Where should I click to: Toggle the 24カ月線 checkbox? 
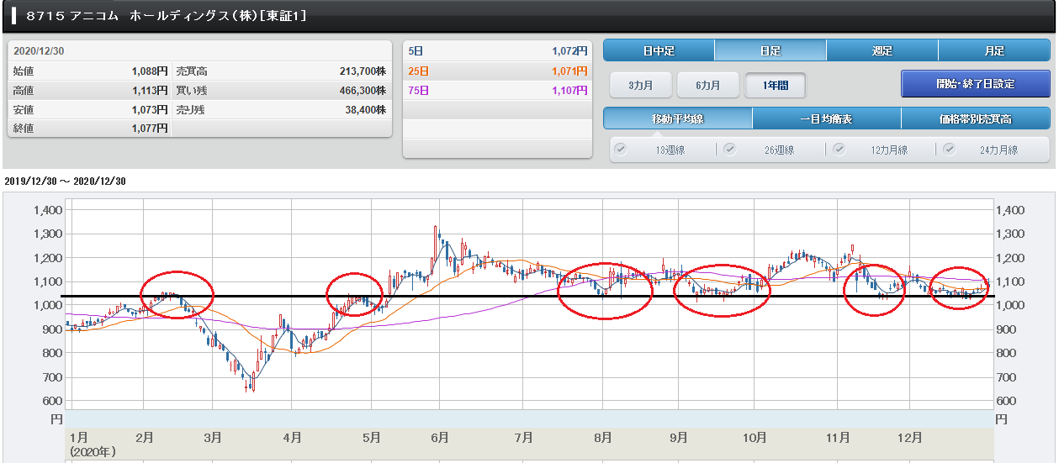pos(950,150)
